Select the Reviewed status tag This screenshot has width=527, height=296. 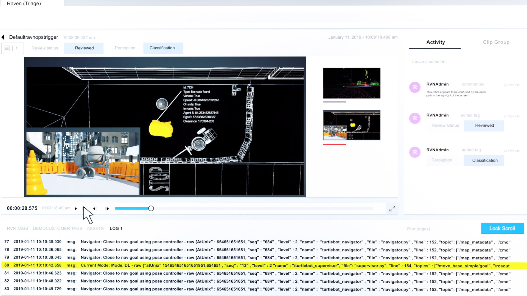tap(84, 48)
